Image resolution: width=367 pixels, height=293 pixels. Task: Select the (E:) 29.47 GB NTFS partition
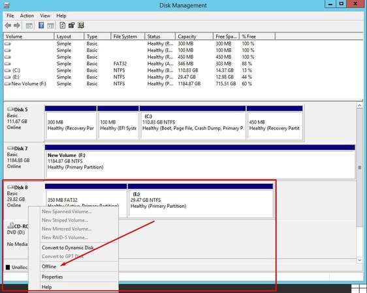200,201
